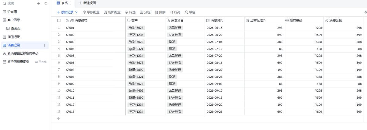367x130 pixels.
Task: Select 消费记录 in the sidebar
Action: (x=14, y=45)
